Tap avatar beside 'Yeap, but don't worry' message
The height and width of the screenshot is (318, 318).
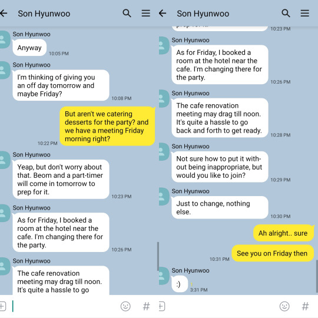(5, 160)
